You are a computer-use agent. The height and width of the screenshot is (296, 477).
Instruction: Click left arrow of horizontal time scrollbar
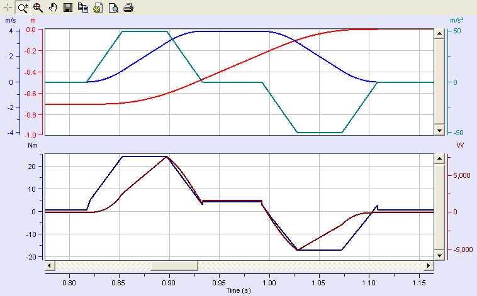tap(50, 266)
